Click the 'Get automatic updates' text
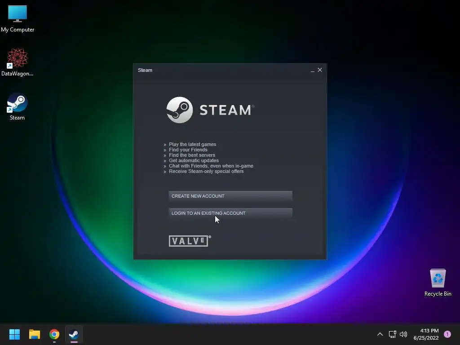 [x=194, y=160]
